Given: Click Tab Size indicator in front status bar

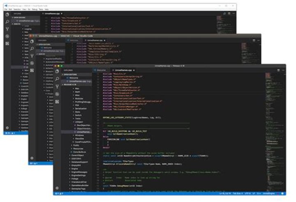Looking at the screenshot, I should (238, 193).
